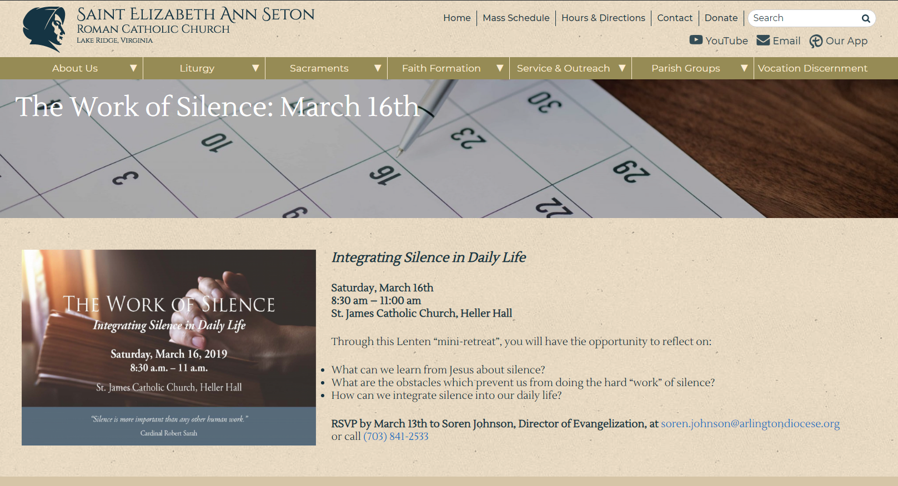Screen dimensions: 898x486
Task: Expand the Liturgy menu arrow
Action: click(255, 68)
